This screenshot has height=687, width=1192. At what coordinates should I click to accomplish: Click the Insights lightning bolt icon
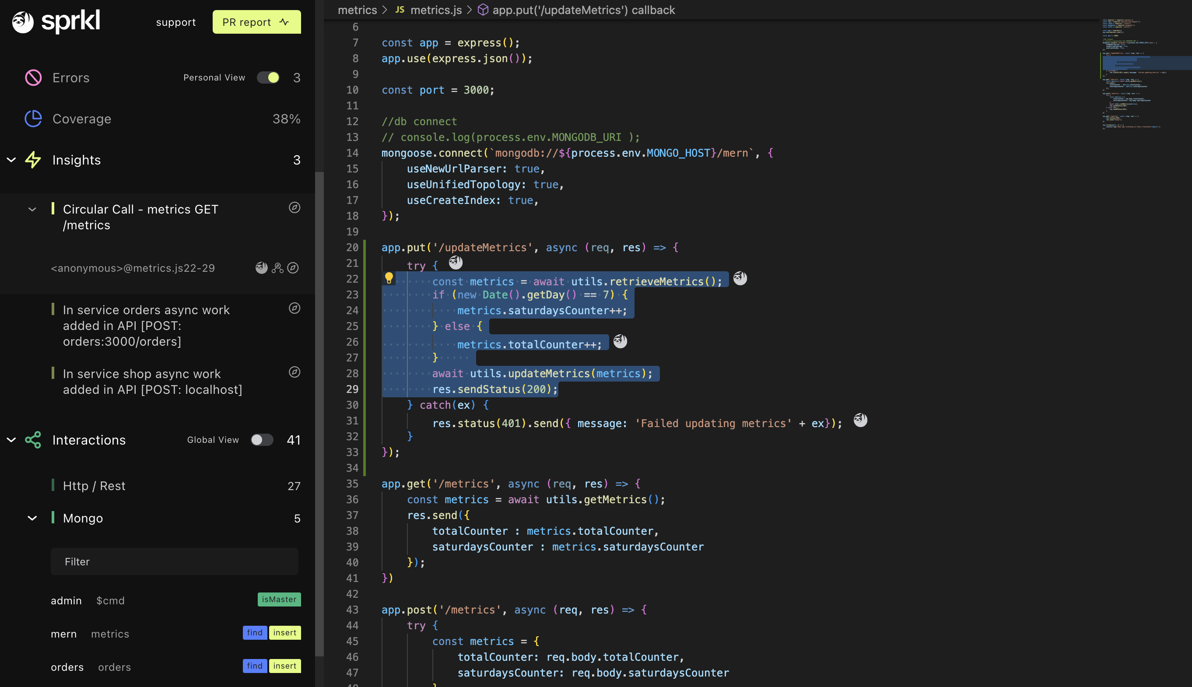click(x=33, y=160)
